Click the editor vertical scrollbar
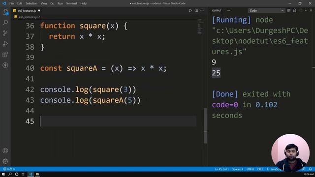The width and height of the screenshot is (315, 177). pyautogui.click(x=205, y=126)
